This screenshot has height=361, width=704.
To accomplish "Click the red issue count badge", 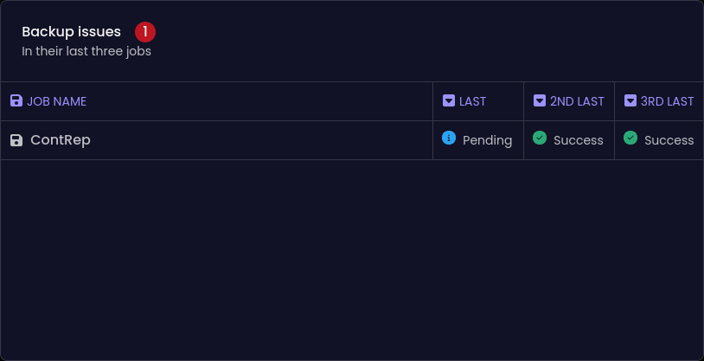I will [145, 32].
